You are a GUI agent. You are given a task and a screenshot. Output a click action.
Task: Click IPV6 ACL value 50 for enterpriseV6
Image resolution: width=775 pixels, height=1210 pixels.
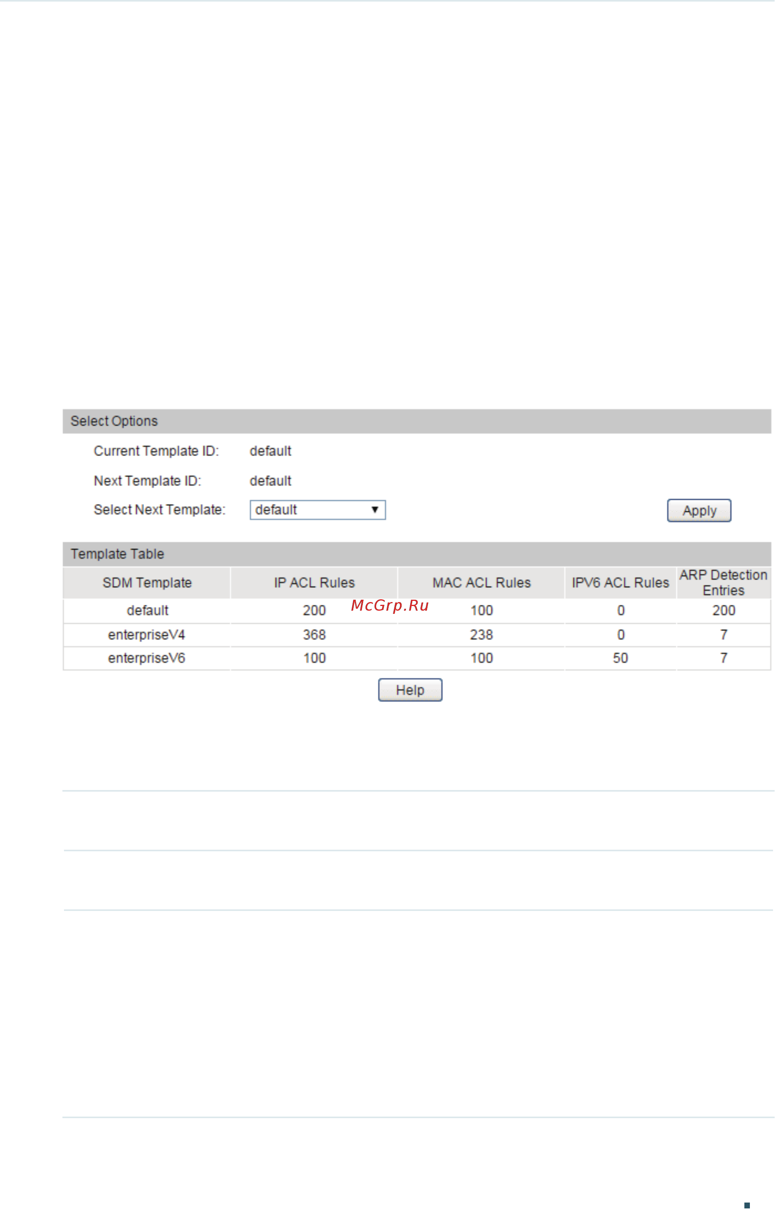pos(620,657)
